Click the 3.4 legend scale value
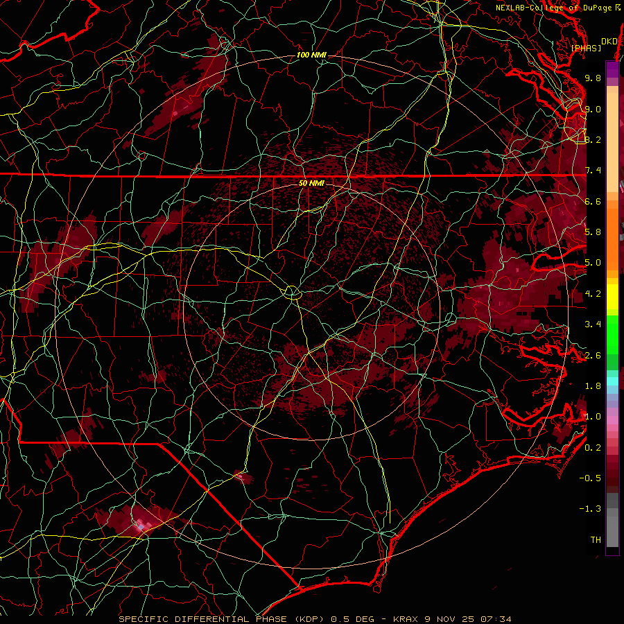Viewport: 624px width, 624px height. (593, 324)
